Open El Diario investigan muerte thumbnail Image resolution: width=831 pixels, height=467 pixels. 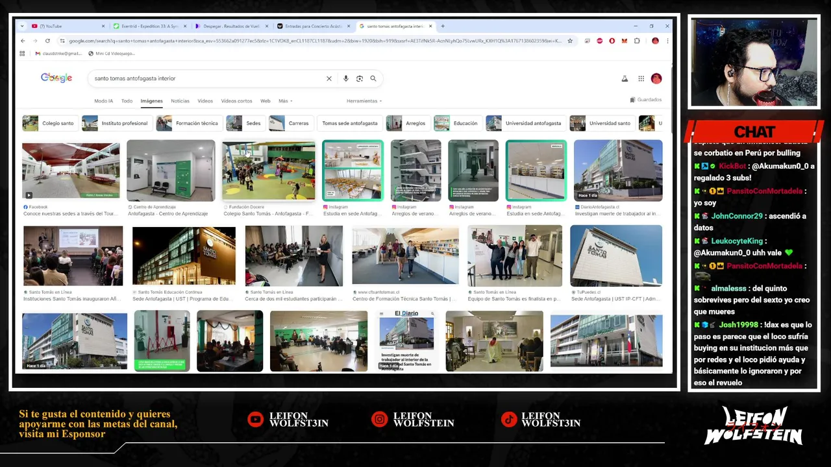[407, 341]
